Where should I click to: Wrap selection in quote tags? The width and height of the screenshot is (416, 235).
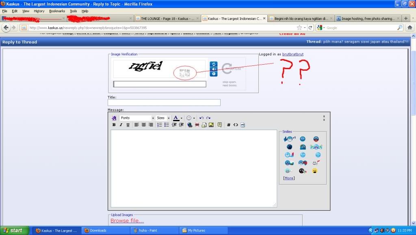[x=220, y=125]
